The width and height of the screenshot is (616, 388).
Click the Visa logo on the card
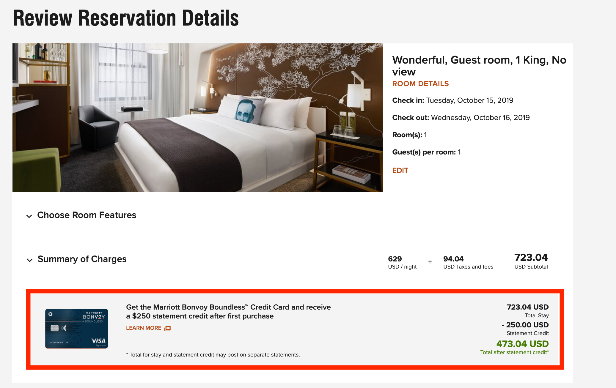(x=98, y=341)
